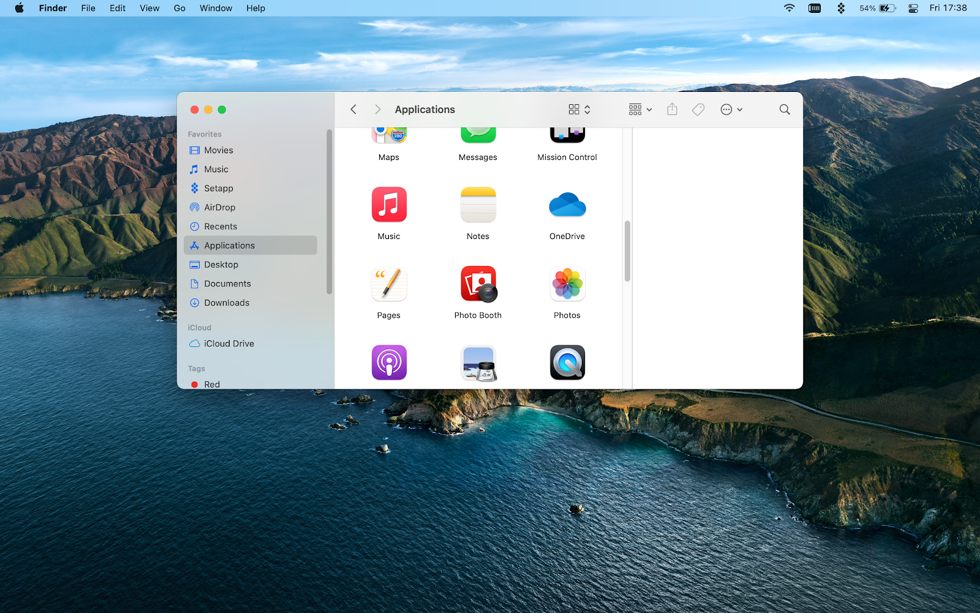980x613 pixels.
Task: Open the Notes app icon
Action: click(478, 204)
